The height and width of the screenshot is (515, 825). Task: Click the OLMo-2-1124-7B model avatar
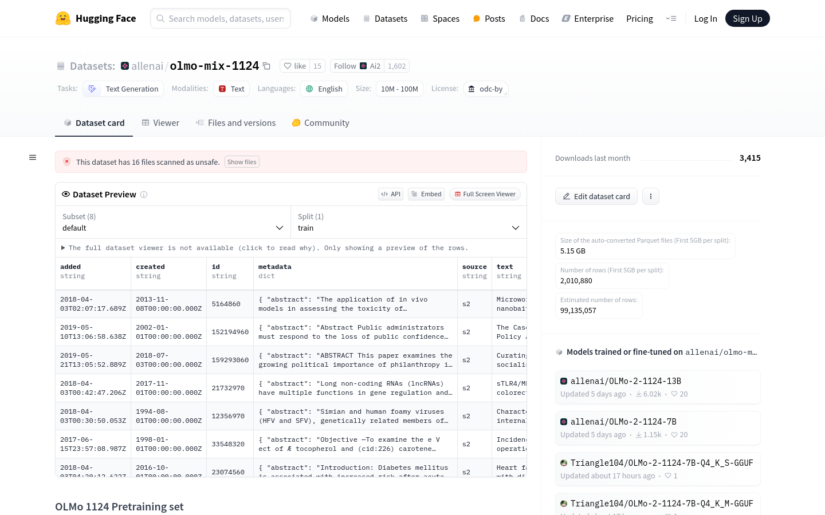[x=564, y=422]
